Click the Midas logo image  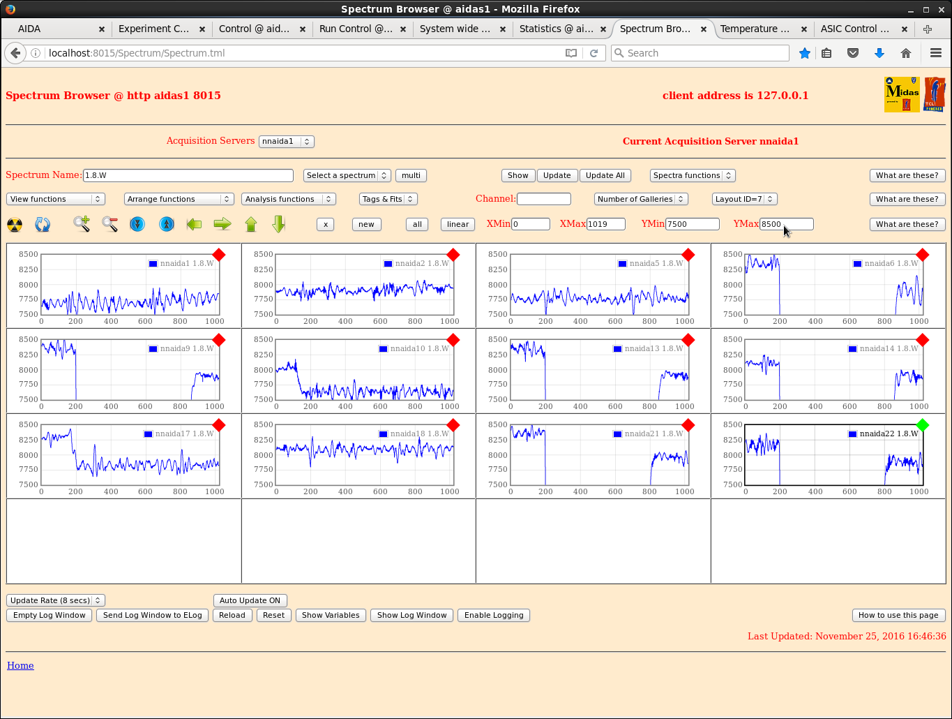coord(902,94)
